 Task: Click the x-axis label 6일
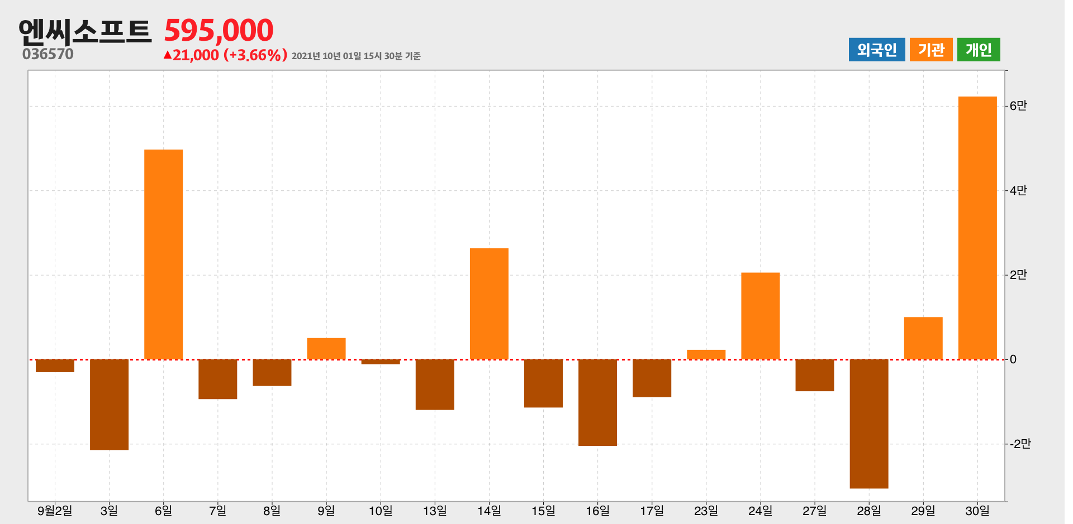point(163,511)
